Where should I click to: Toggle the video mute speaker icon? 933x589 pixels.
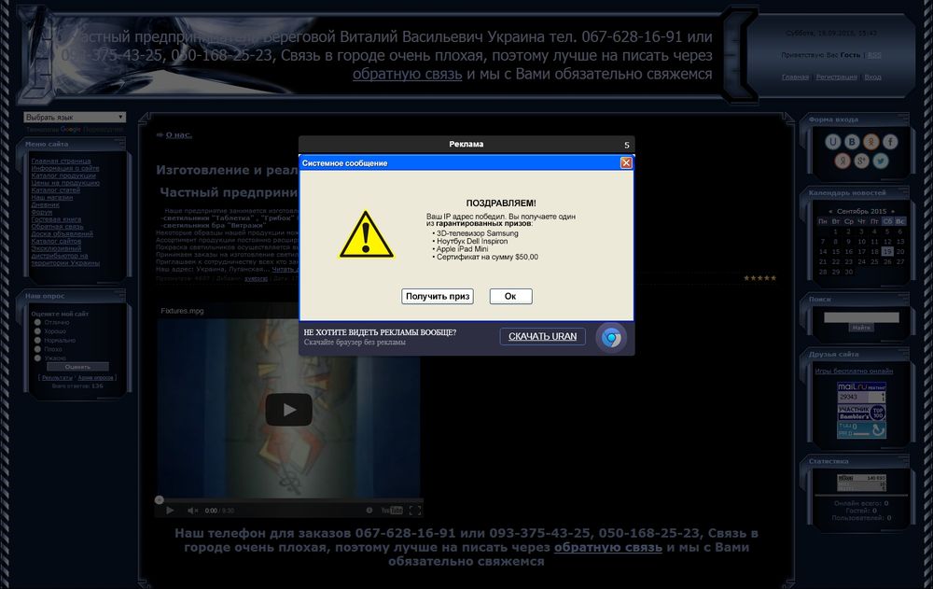coord(192,511)
